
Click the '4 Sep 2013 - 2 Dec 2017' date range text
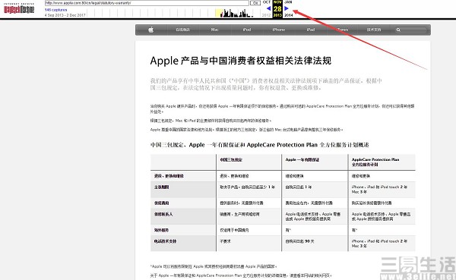click(65, 15)
